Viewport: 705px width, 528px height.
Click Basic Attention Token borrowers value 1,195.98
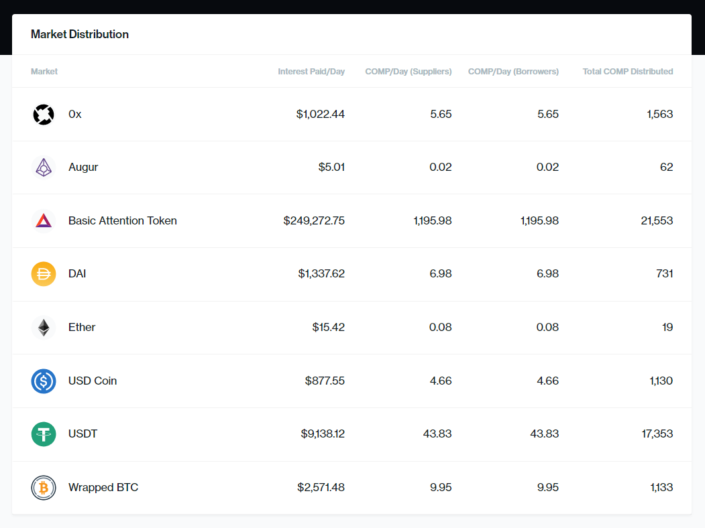click(x=539, y=220)
